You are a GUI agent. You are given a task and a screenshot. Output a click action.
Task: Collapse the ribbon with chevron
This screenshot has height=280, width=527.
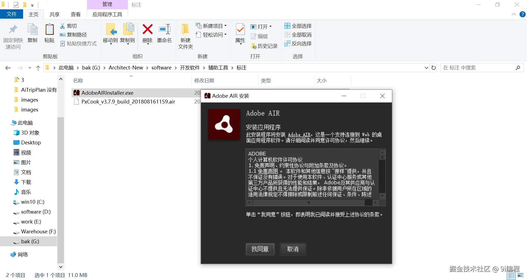pyautogui.click(x=514, y=14)
